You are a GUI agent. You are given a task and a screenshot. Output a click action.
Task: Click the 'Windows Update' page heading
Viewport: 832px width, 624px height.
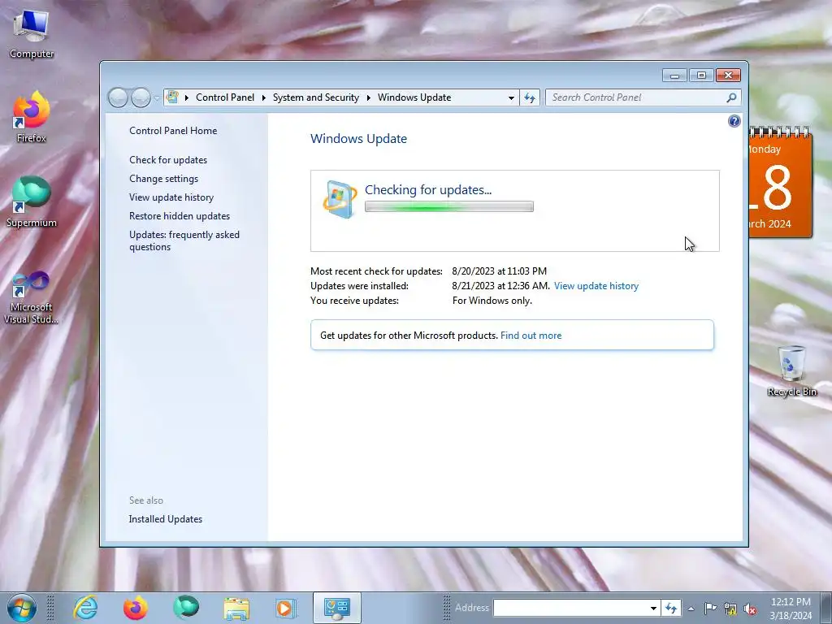point(358,138)
